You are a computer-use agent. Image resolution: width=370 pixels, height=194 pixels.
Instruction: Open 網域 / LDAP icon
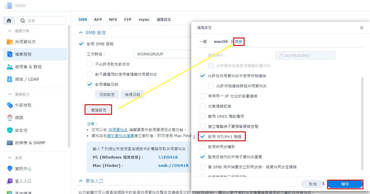(x=10, y=79)
